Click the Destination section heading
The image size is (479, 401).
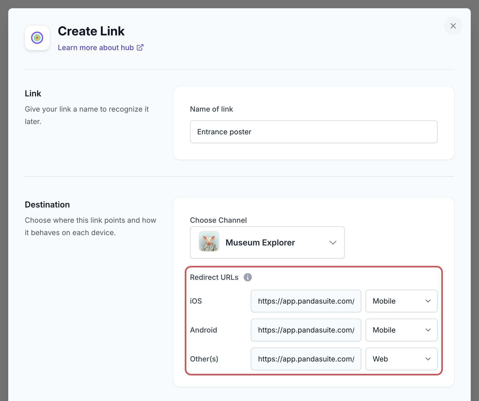click(x=47, y=205)
